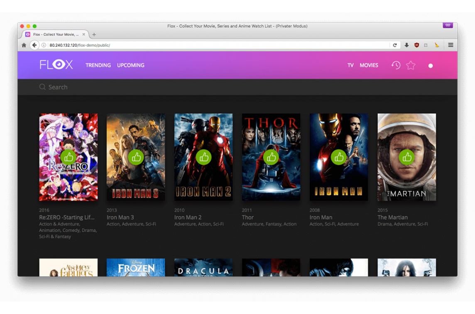Screen dimensions: 475x314
Task: Open the watch history clock icon
Action: (396, 65)
